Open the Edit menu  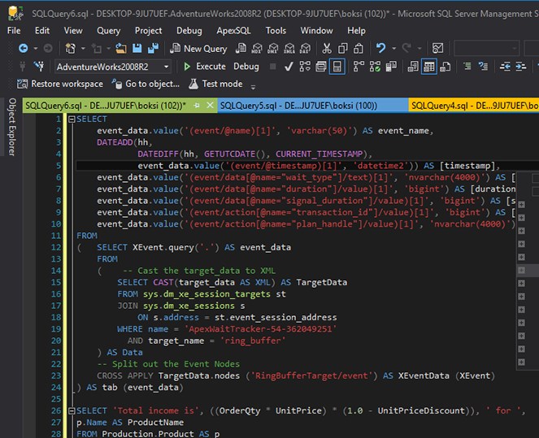pyautogui.click(x=42, y=31)
